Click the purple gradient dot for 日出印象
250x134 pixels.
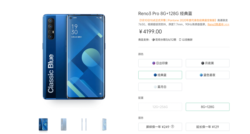click(x=154, y=63)
